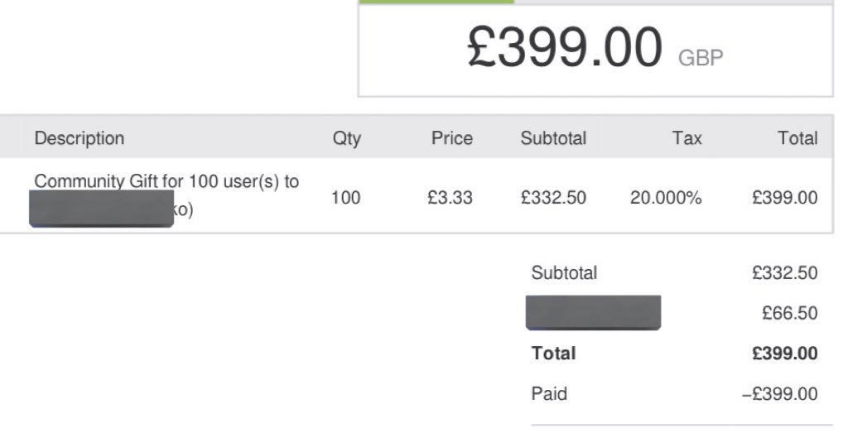Click the bold Total label
Screen dimensions: 848x433
click(553, 354)
